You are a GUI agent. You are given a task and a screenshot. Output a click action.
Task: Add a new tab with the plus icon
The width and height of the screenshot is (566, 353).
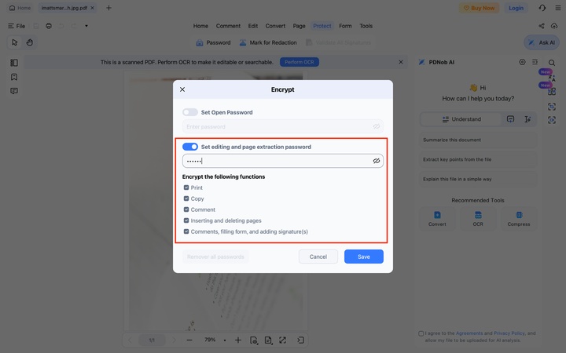point(108,8)
